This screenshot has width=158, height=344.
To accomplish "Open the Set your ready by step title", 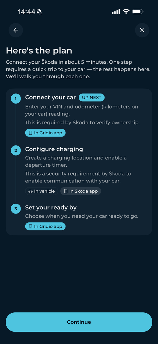I will point(51,207).
